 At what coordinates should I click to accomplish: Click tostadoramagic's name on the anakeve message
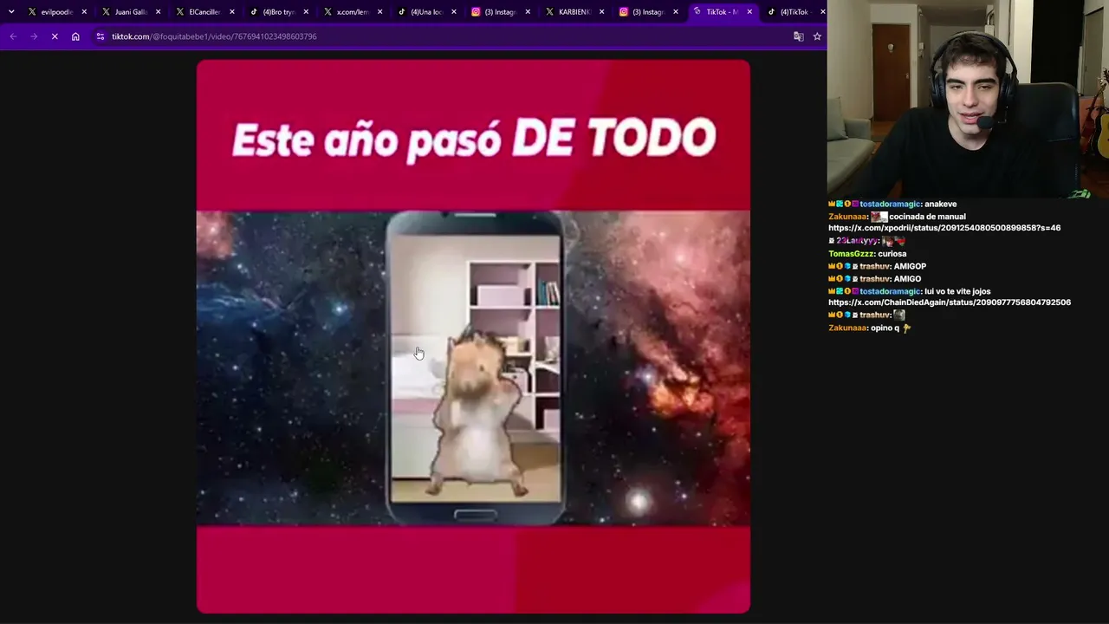[x=890, y=205]
